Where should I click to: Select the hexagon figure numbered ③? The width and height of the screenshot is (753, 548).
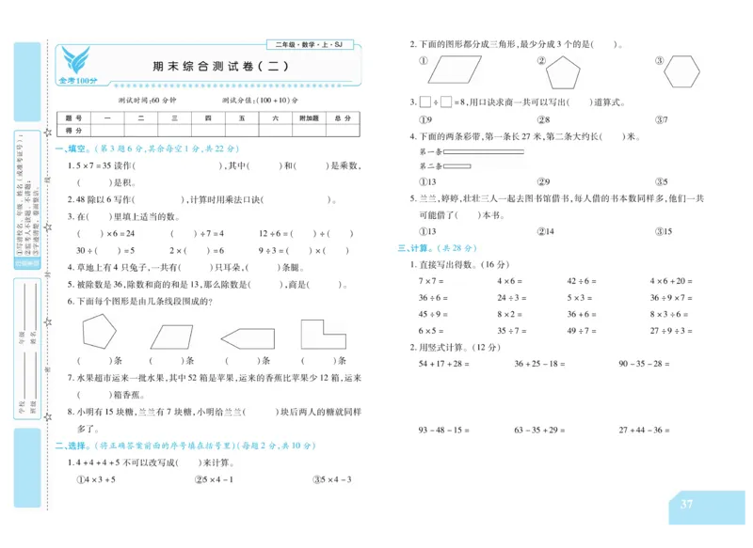point(683,70)
